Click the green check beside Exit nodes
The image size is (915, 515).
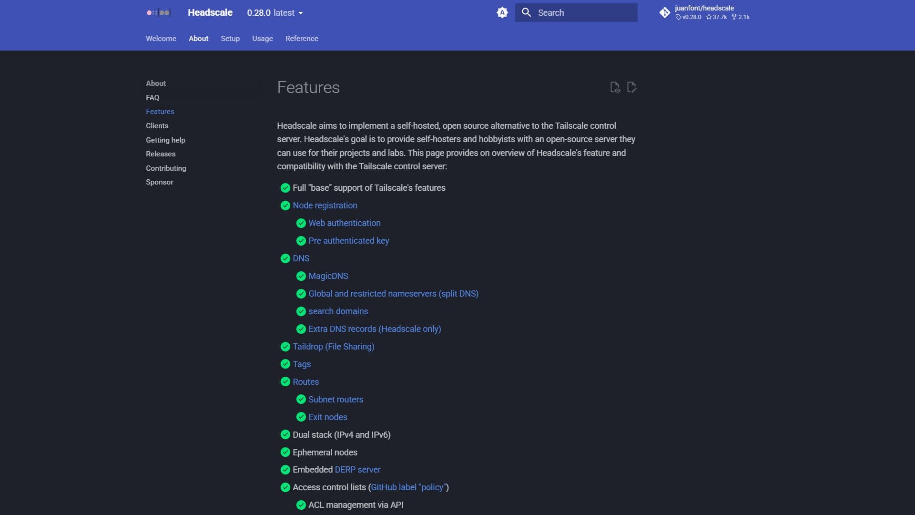click(301, 417)
